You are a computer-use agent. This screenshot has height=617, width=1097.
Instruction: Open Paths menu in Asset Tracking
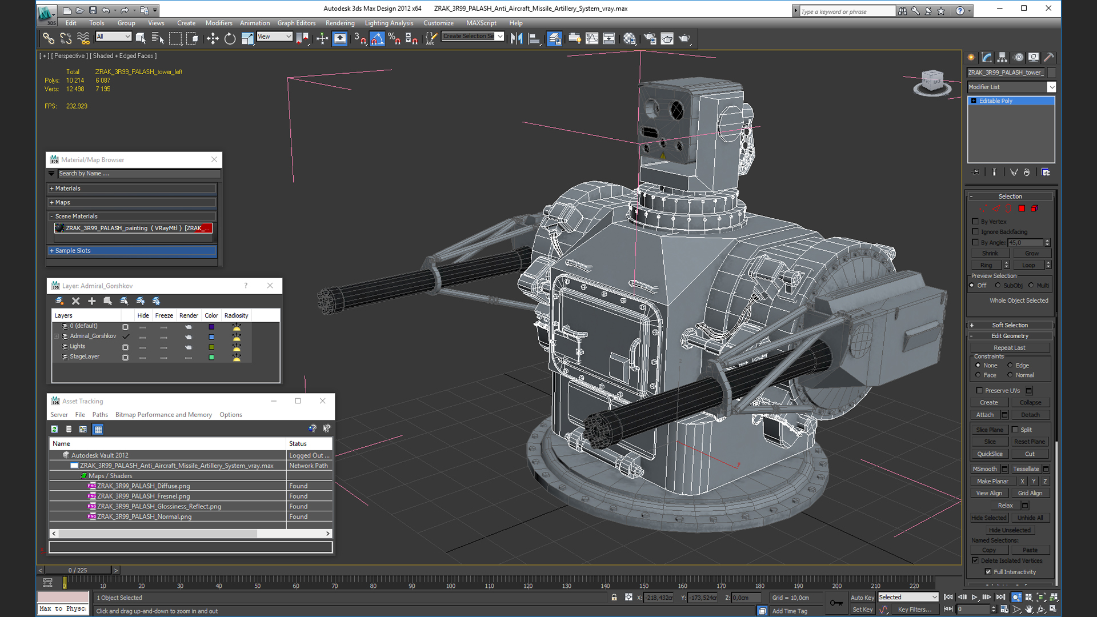click(x=100, y=415)
